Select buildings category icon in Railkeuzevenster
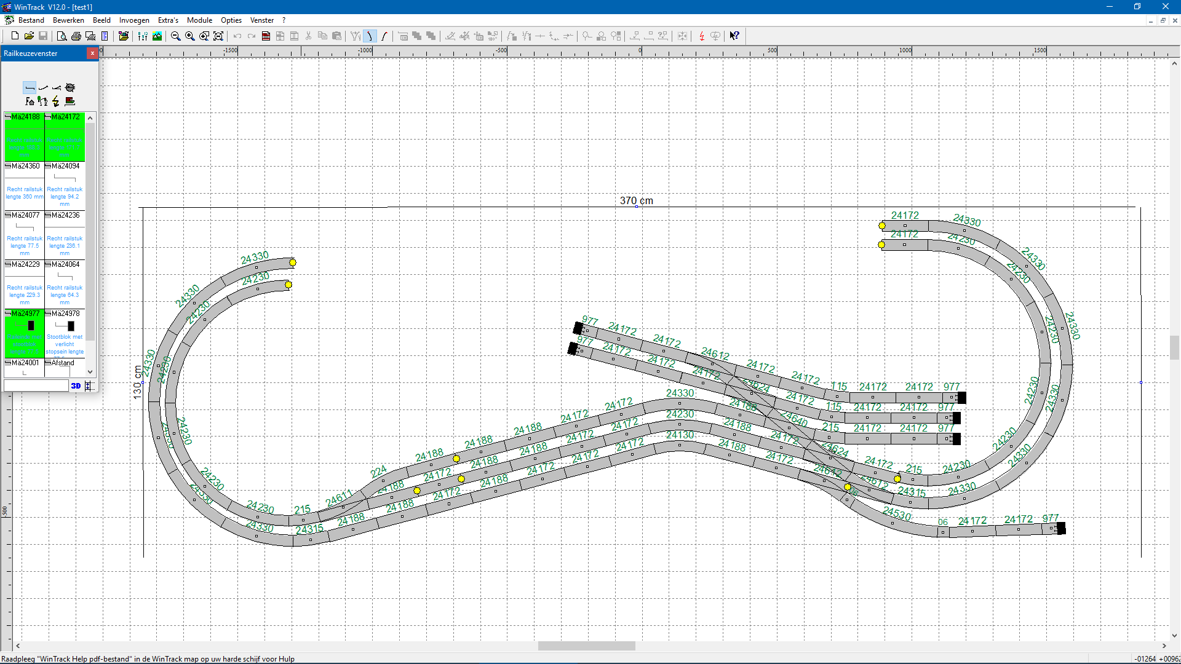 point(30,101)
